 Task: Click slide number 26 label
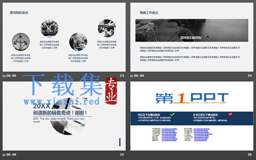[x=250, y=155]
